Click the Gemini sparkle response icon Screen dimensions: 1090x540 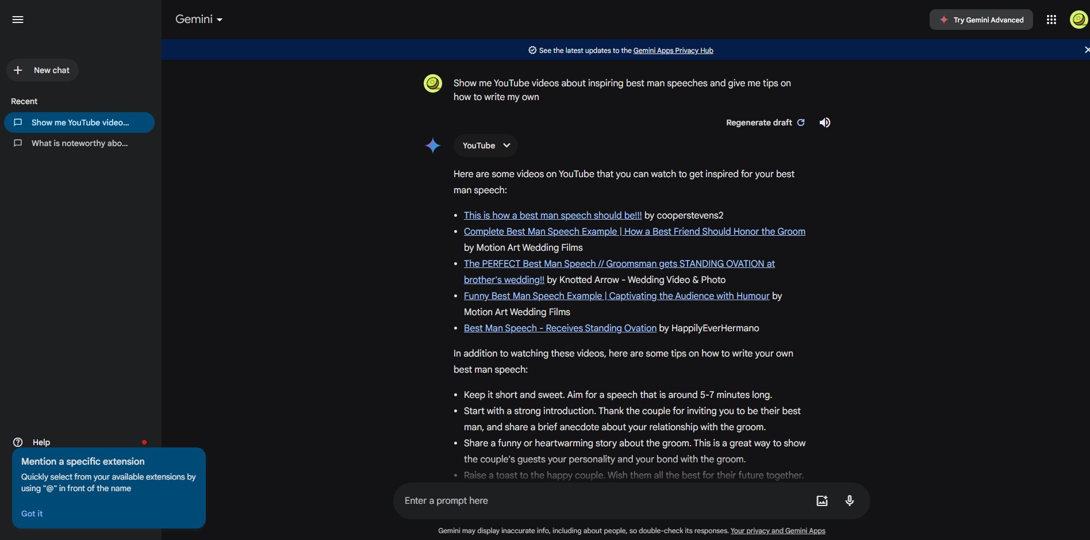tap(433, 145)
